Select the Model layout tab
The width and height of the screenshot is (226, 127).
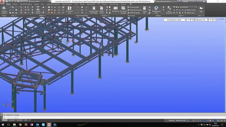click(x=5, y=120)
